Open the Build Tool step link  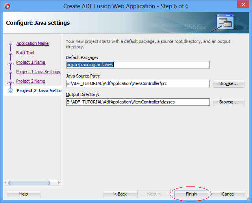click(25, 53)
